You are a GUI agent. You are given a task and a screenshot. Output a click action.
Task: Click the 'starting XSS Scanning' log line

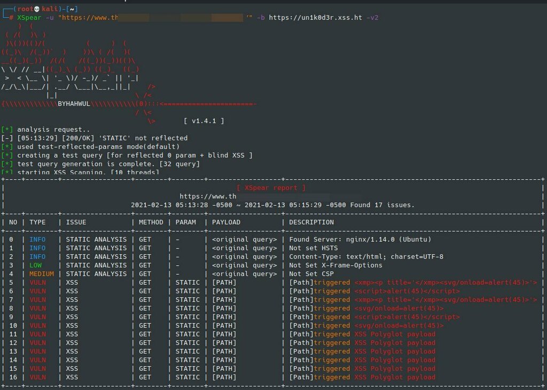coord(88,172)
